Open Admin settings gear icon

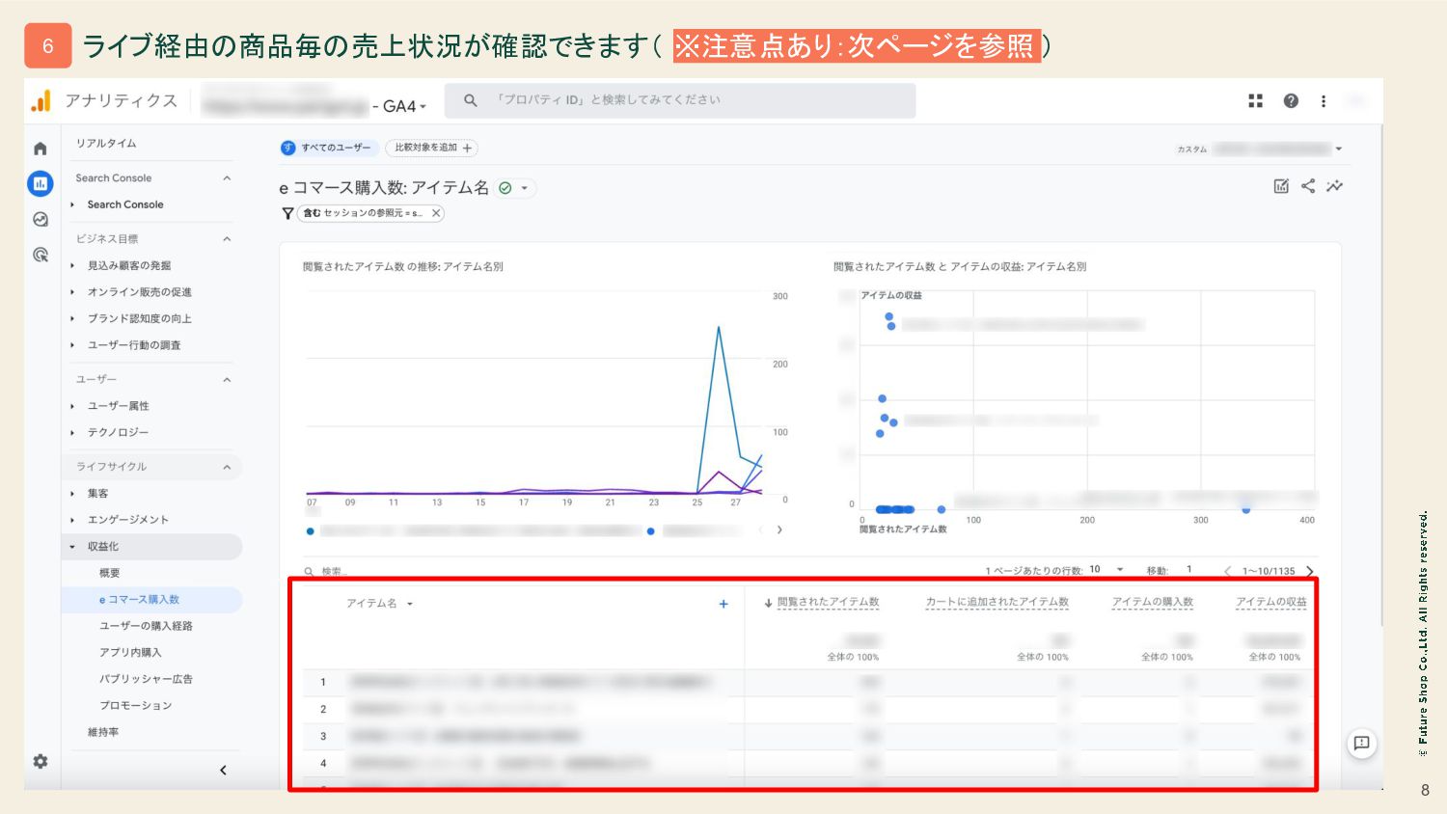[40, 761]
